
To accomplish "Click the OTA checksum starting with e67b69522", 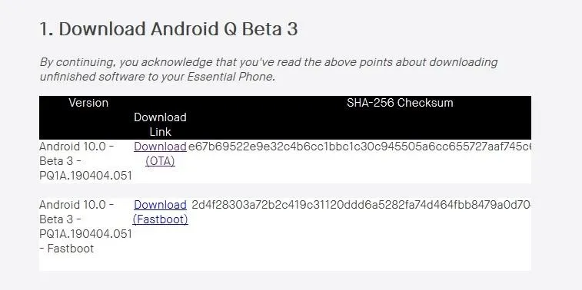I will point(360,147).
